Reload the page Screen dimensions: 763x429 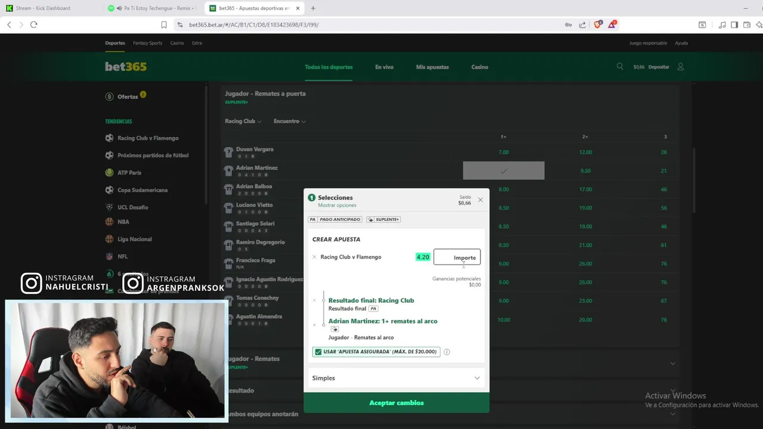coord(33,24)
